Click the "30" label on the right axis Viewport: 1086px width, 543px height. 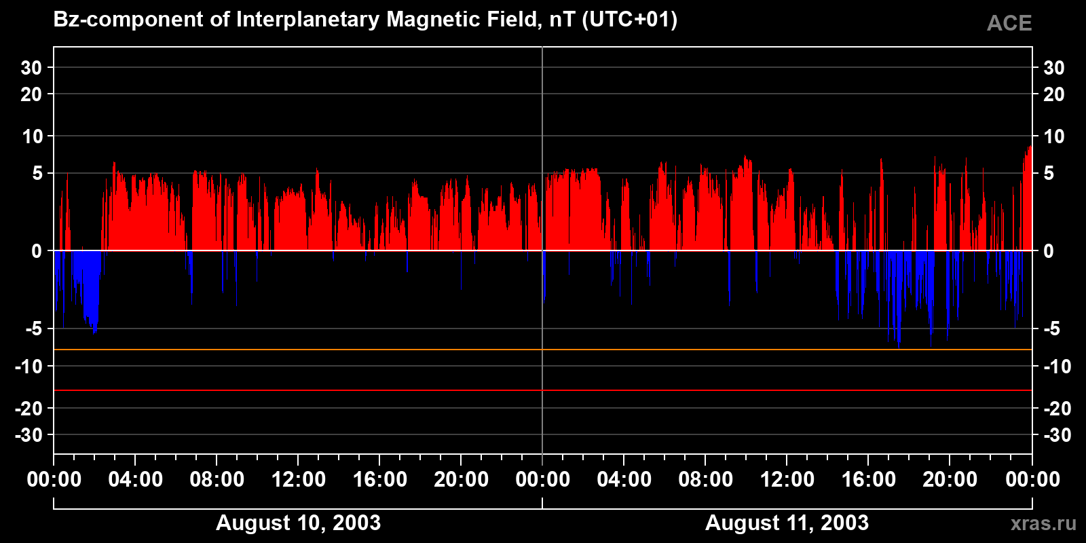pyautogui.click(x=1053, y=68)
